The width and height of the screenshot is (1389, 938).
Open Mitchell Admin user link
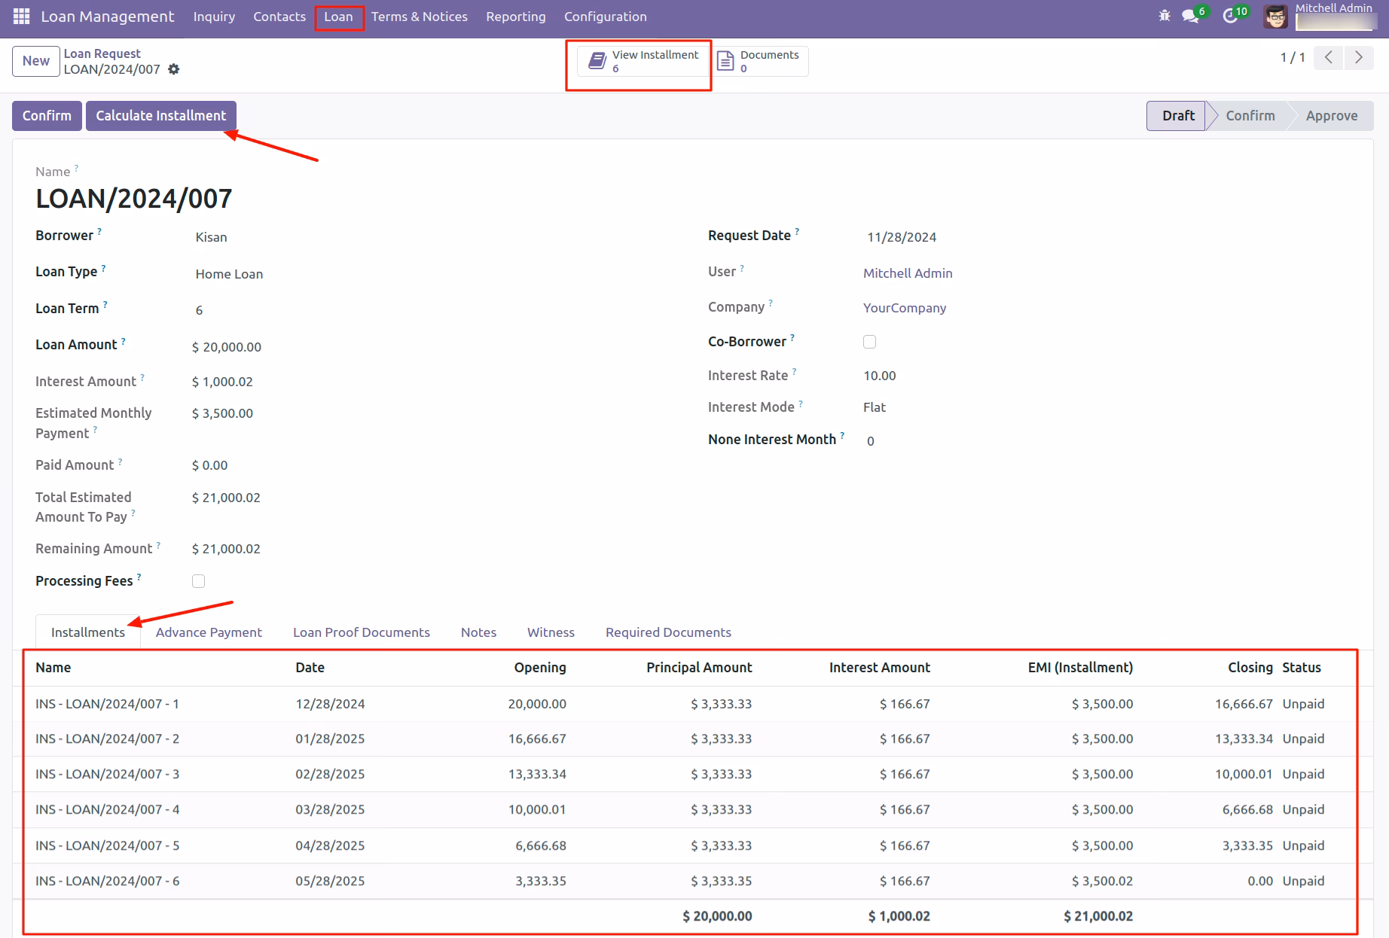click(908, 273)
